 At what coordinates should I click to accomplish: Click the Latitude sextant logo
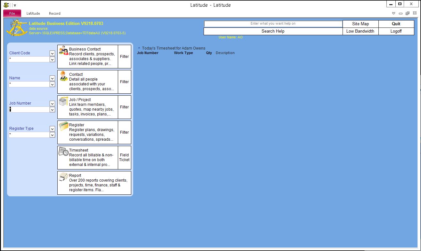tap(17, 28)
